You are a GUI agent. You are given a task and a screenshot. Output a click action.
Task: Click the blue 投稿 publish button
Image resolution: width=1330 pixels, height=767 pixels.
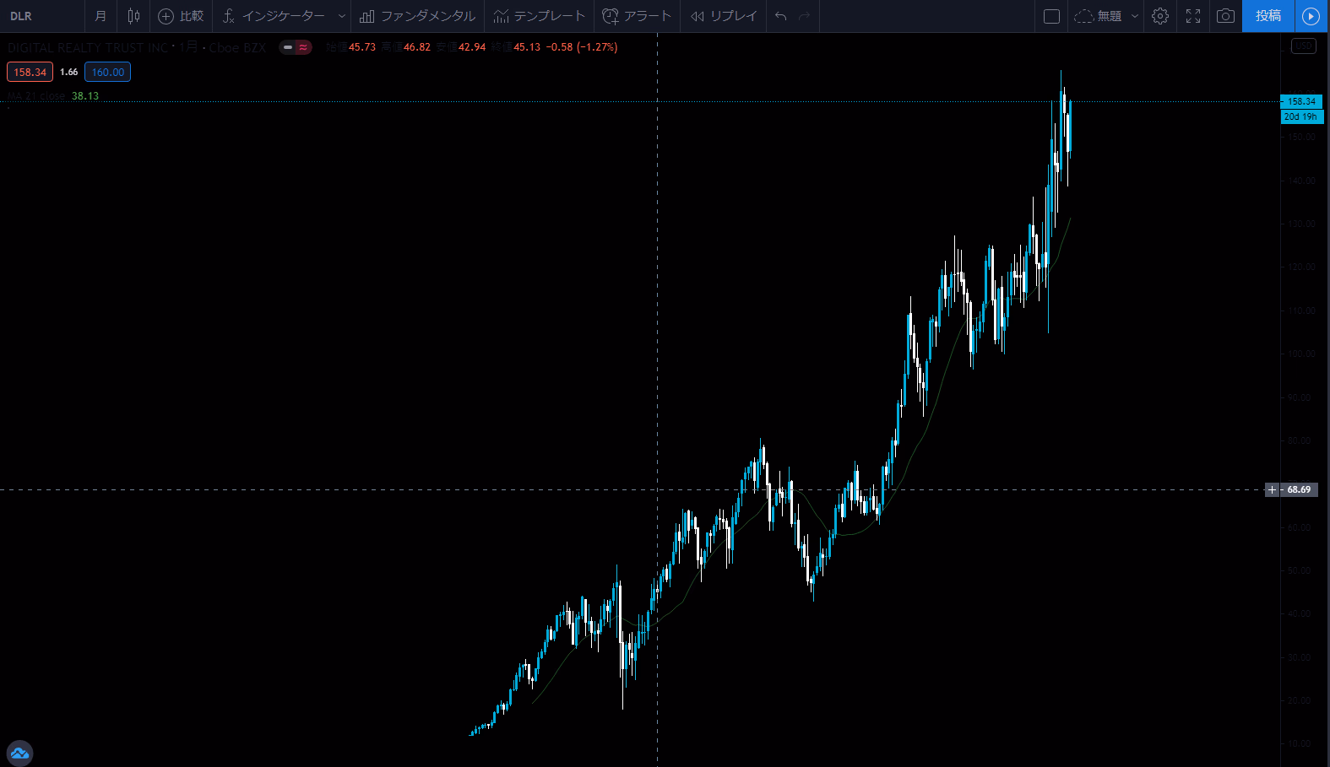click(1268, 16)
